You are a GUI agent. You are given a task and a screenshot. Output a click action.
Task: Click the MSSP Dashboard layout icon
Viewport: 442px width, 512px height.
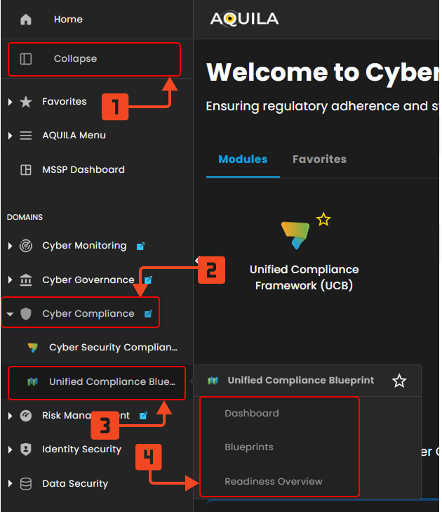pyautogui.click(x=26, y=170)
